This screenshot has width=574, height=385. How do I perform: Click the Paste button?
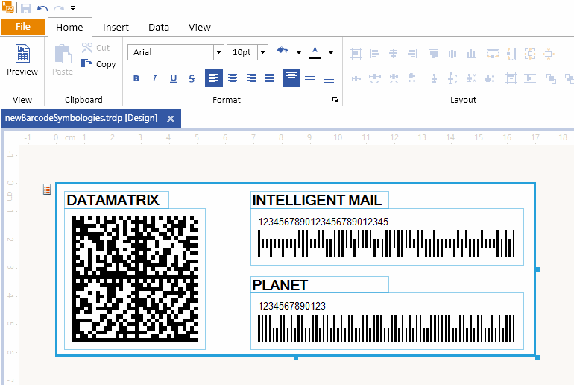tap(63, 60)
